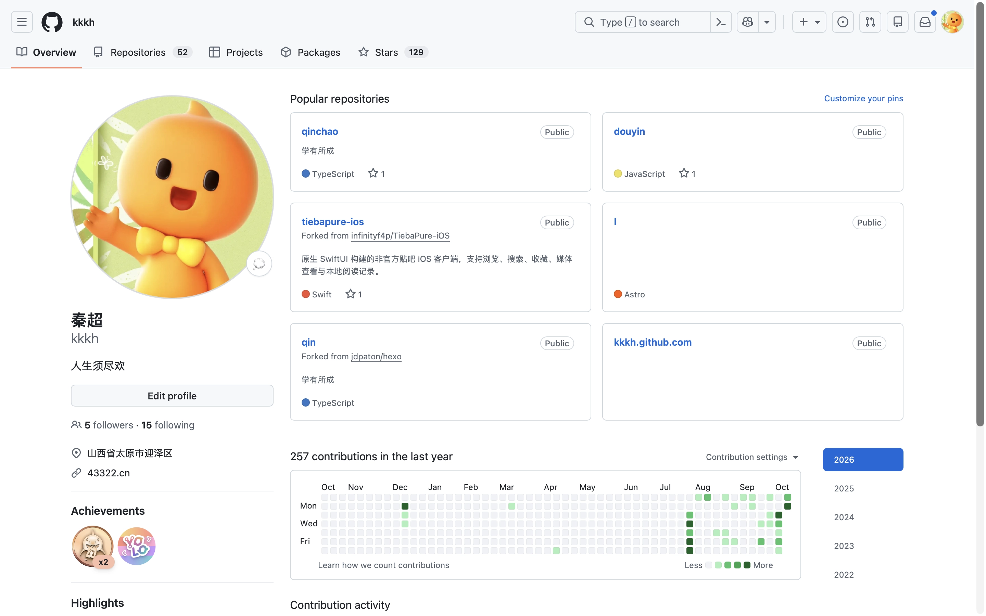View your issues icon
This screenshot has width=986, height=616.
click(x=843, y=22)
